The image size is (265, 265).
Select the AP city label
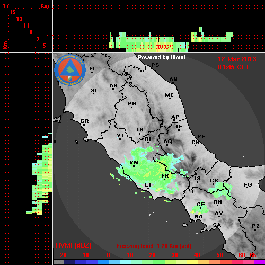[x=175, y=117]
